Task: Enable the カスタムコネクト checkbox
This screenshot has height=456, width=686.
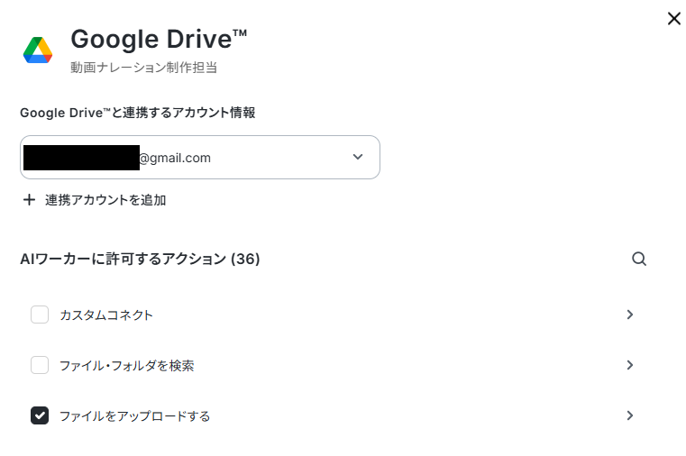Action: (40, 315)
